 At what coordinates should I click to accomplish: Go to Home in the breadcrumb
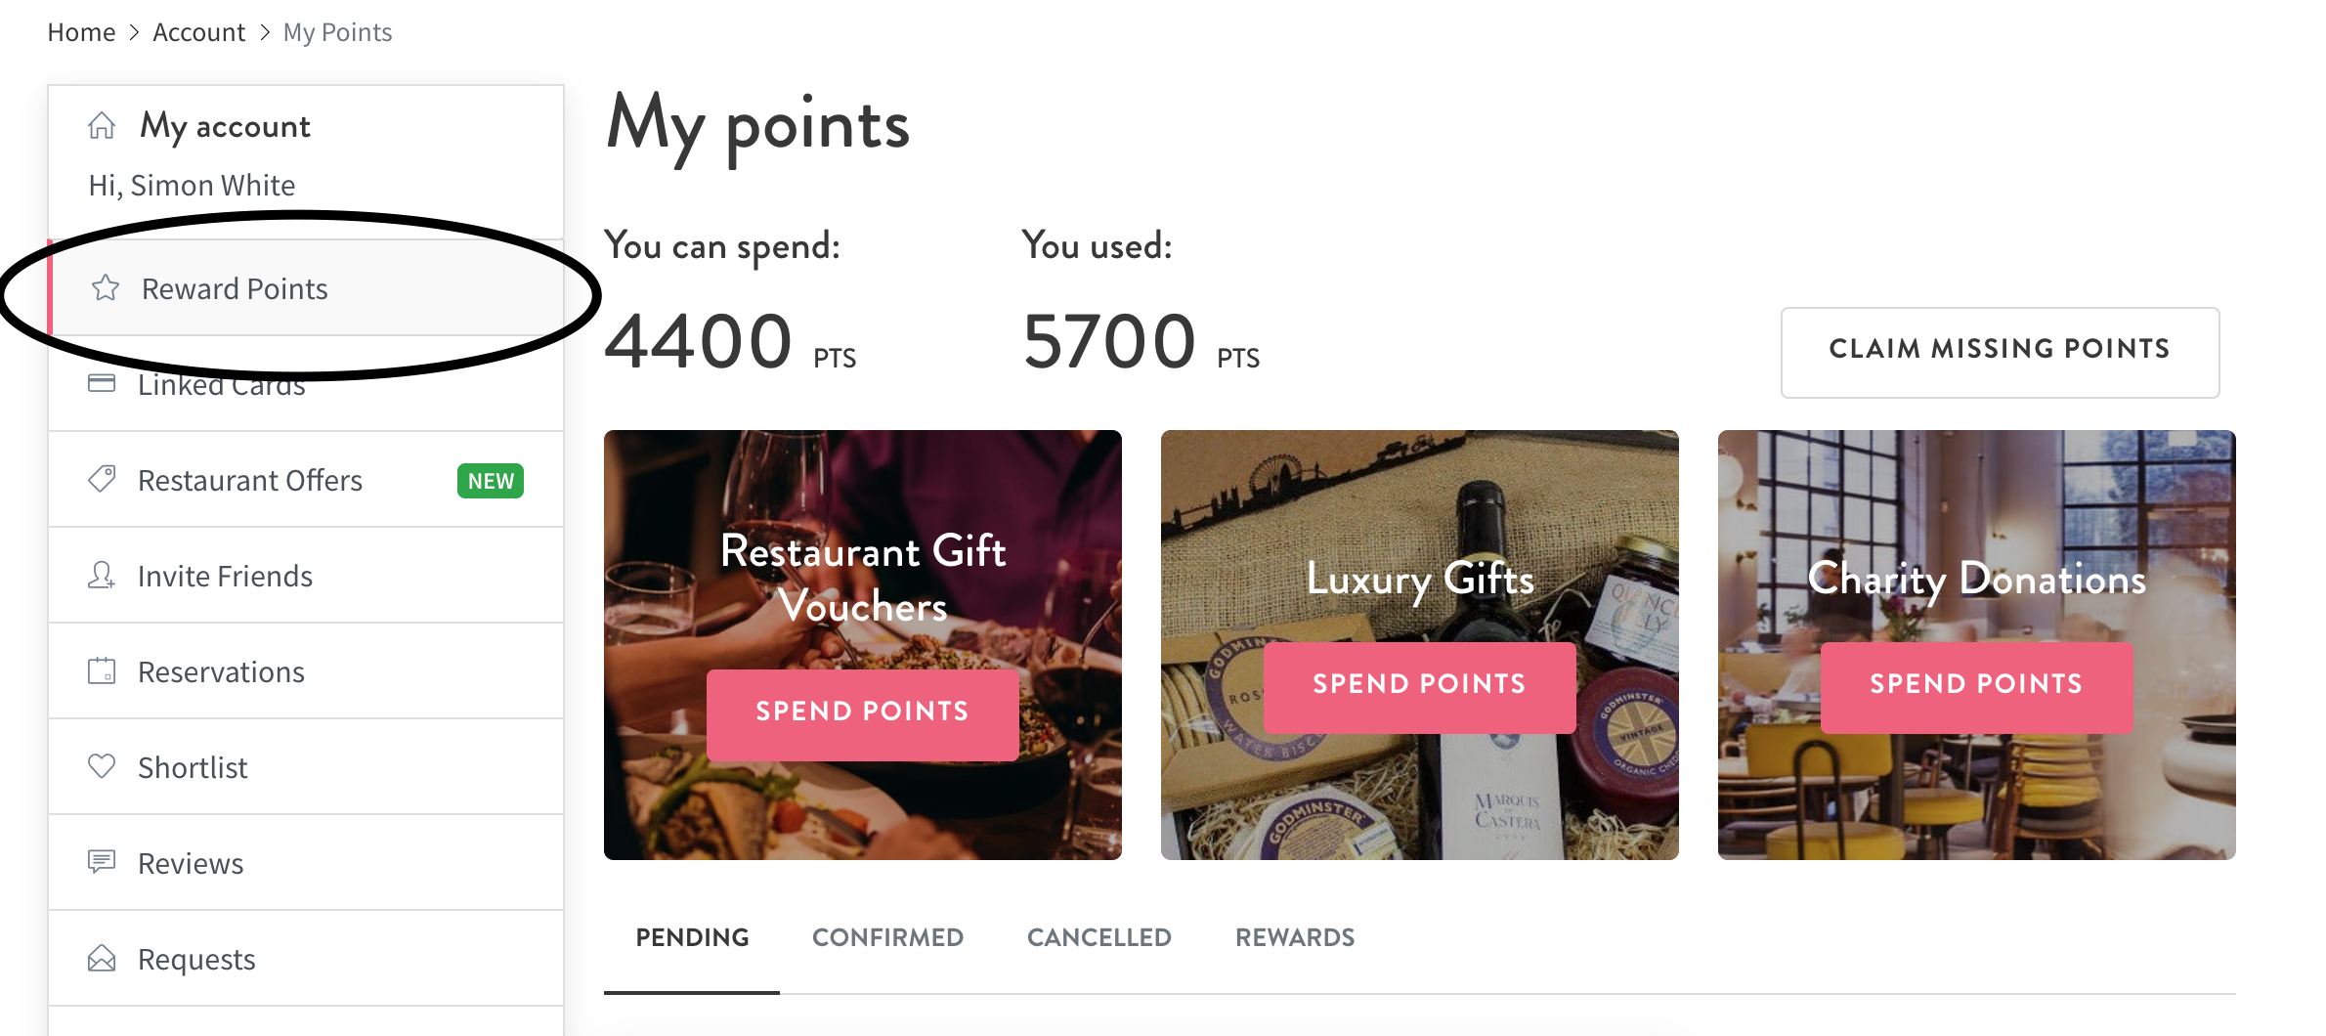point(81,32)
